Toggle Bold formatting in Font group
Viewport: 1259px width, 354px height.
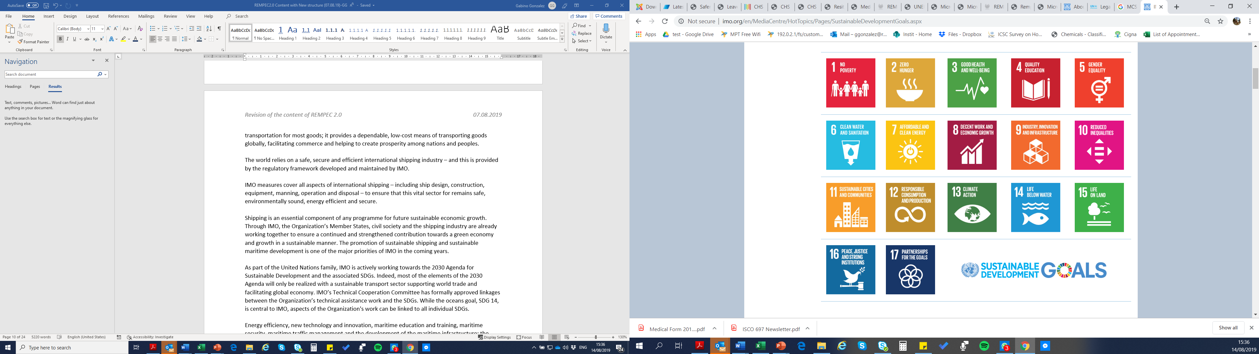pyautogui.click(x=60, y=39)
